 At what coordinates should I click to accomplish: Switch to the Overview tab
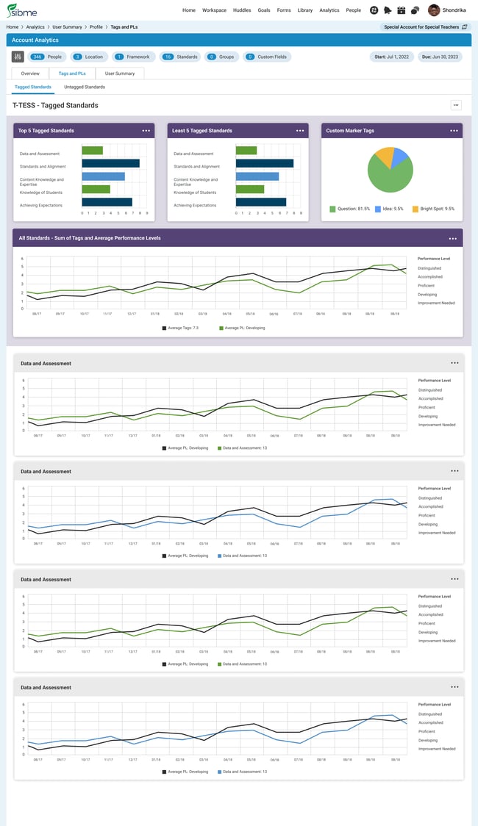[x=30, y=73]
